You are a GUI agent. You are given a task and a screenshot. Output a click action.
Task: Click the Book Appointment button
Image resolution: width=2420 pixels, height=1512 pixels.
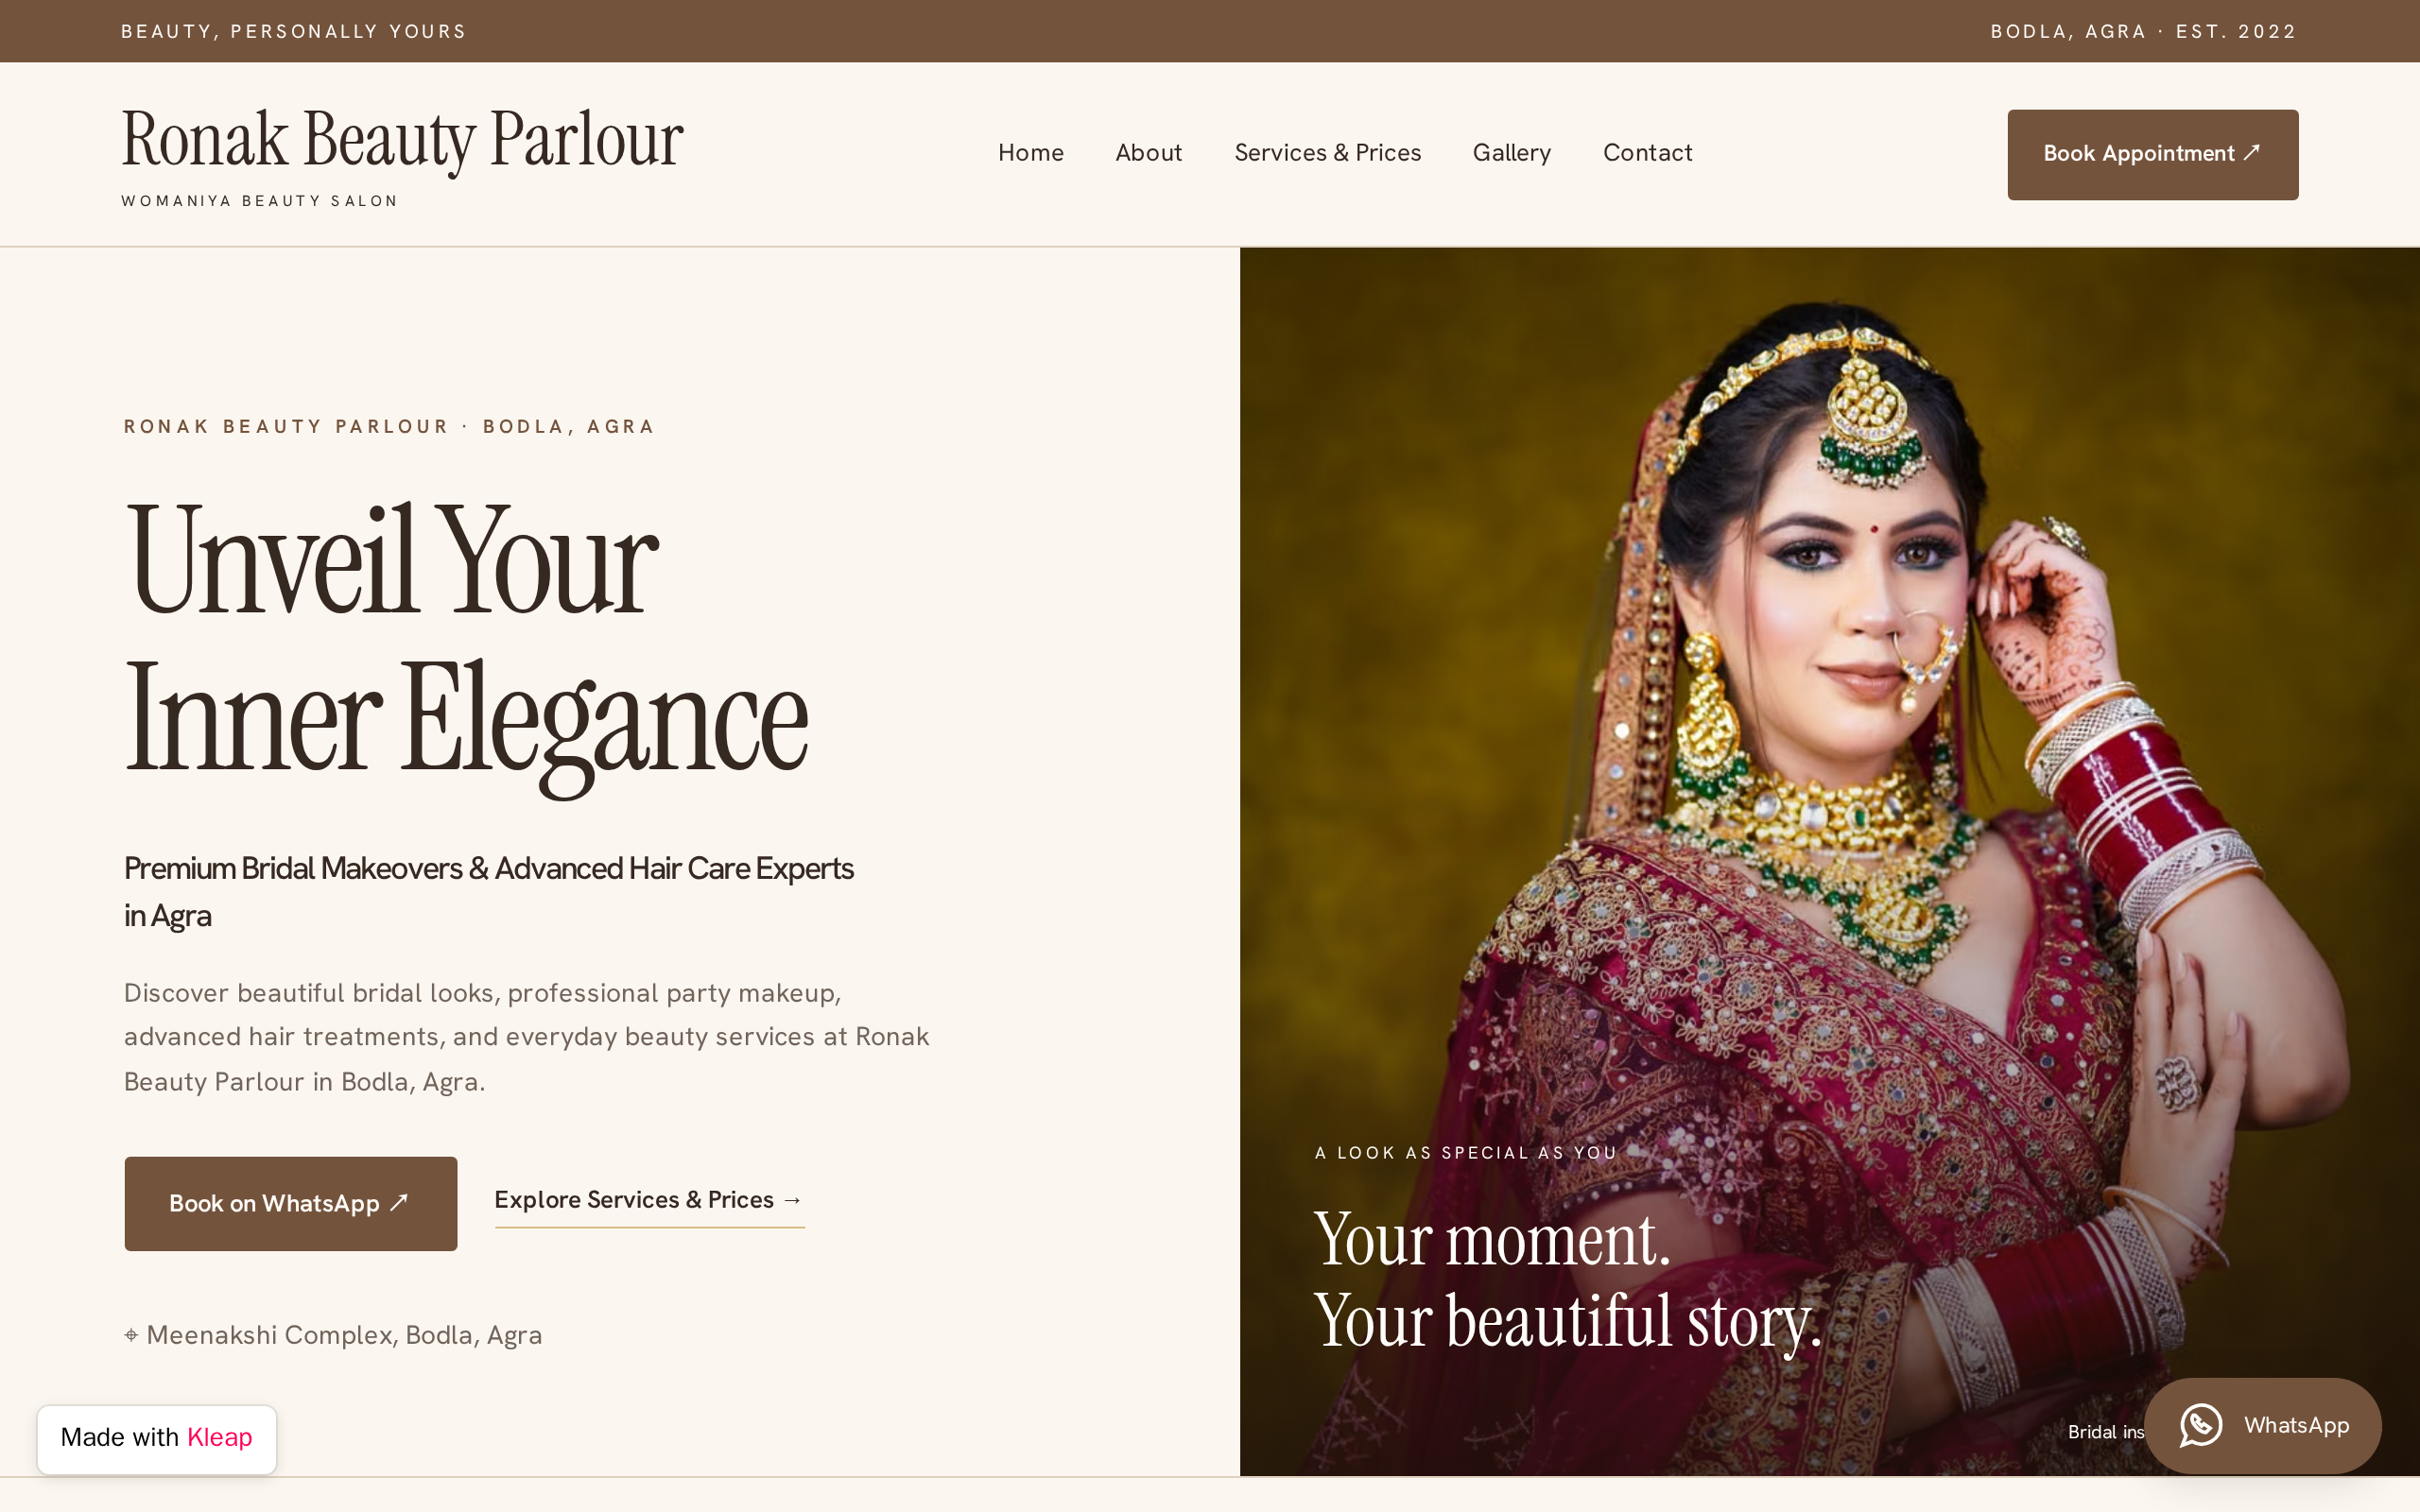click(x=2152, y=154)
